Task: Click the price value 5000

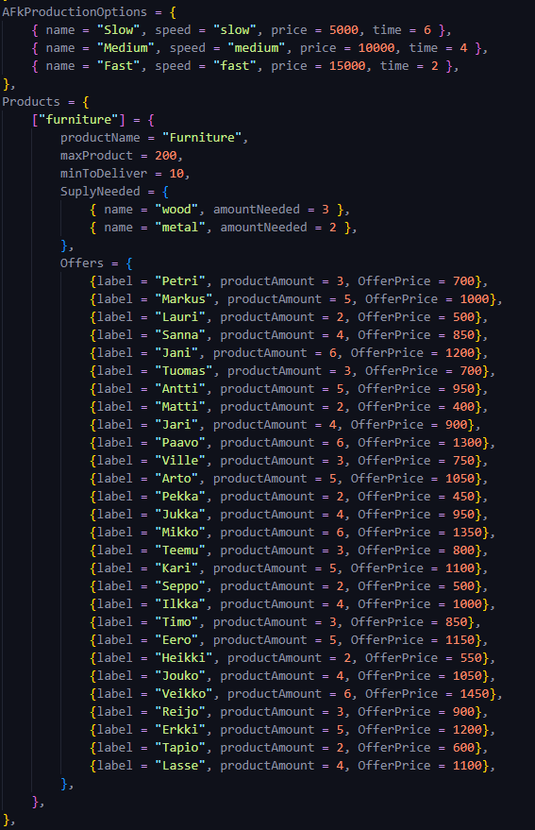Action: point(344,29)
